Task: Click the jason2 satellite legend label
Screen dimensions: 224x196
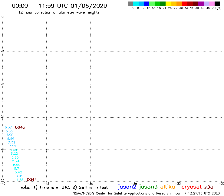Action: point(127,187)
